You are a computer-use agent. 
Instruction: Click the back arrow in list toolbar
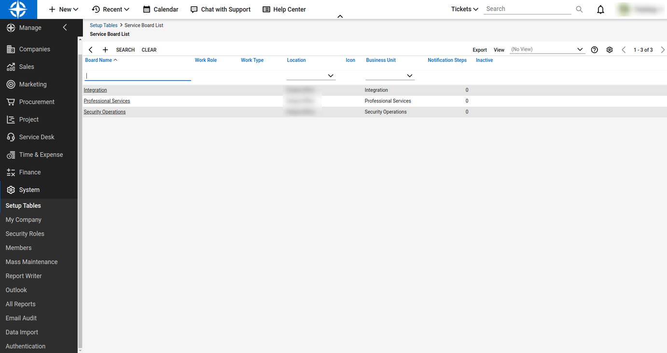tap(91, 50)
